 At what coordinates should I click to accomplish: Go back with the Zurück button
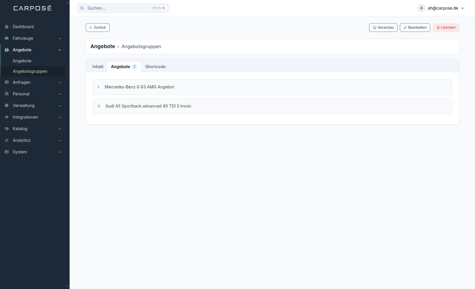97,28
